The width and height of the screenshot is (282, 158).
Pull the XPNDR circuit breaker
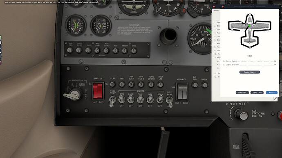[125, 51]
